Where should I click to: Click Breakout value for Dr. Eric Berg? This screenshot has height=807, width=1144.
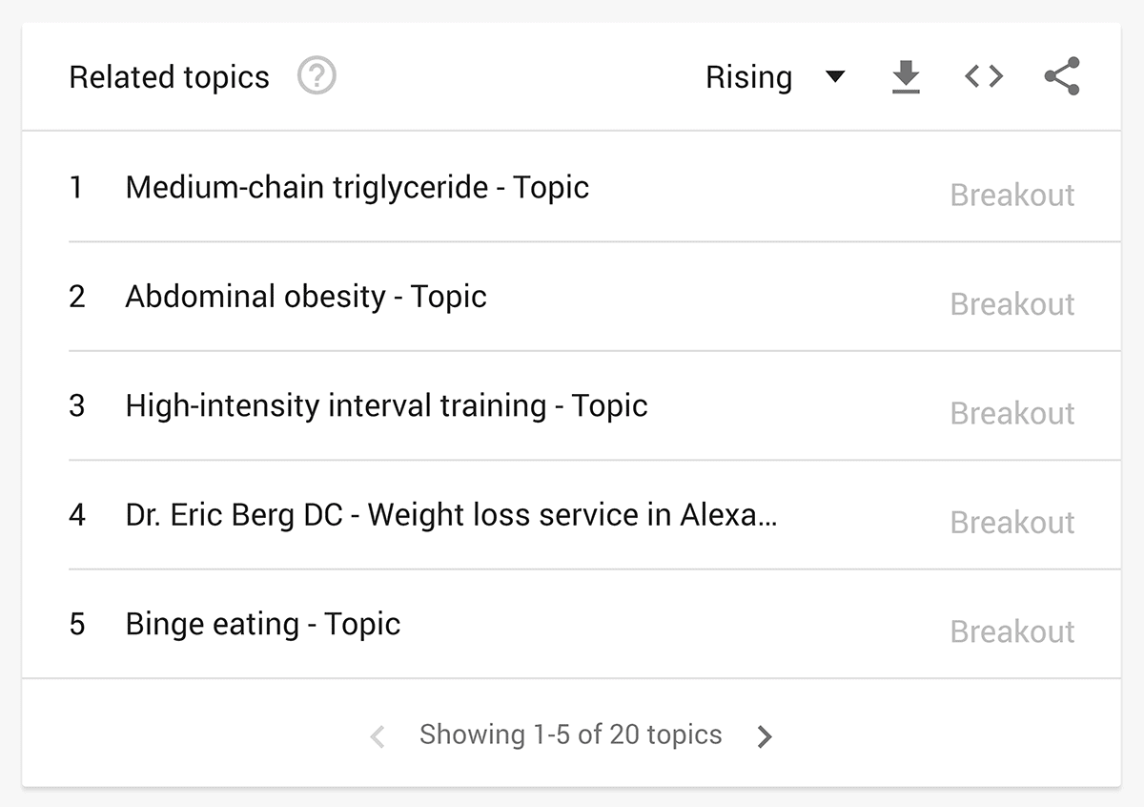(x=1012, y=523)
